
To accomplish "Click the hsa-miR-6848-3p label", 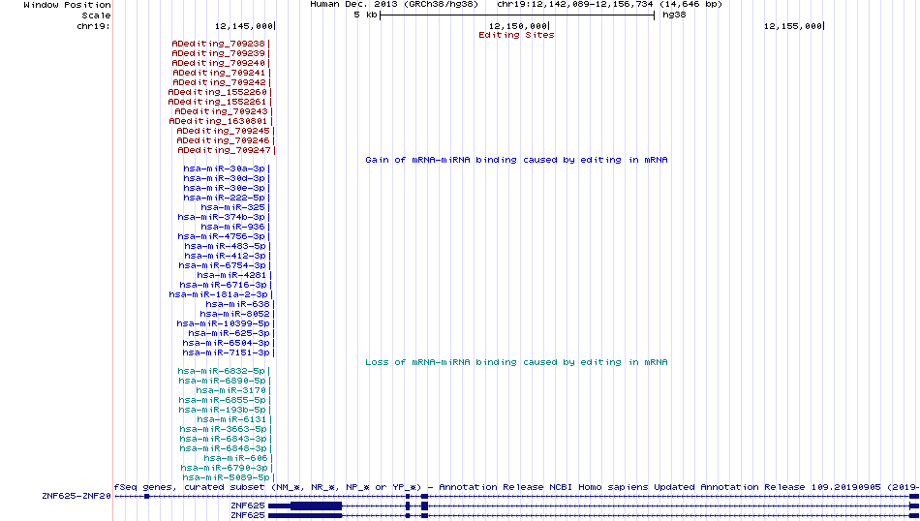I will (x=223, y=448).
